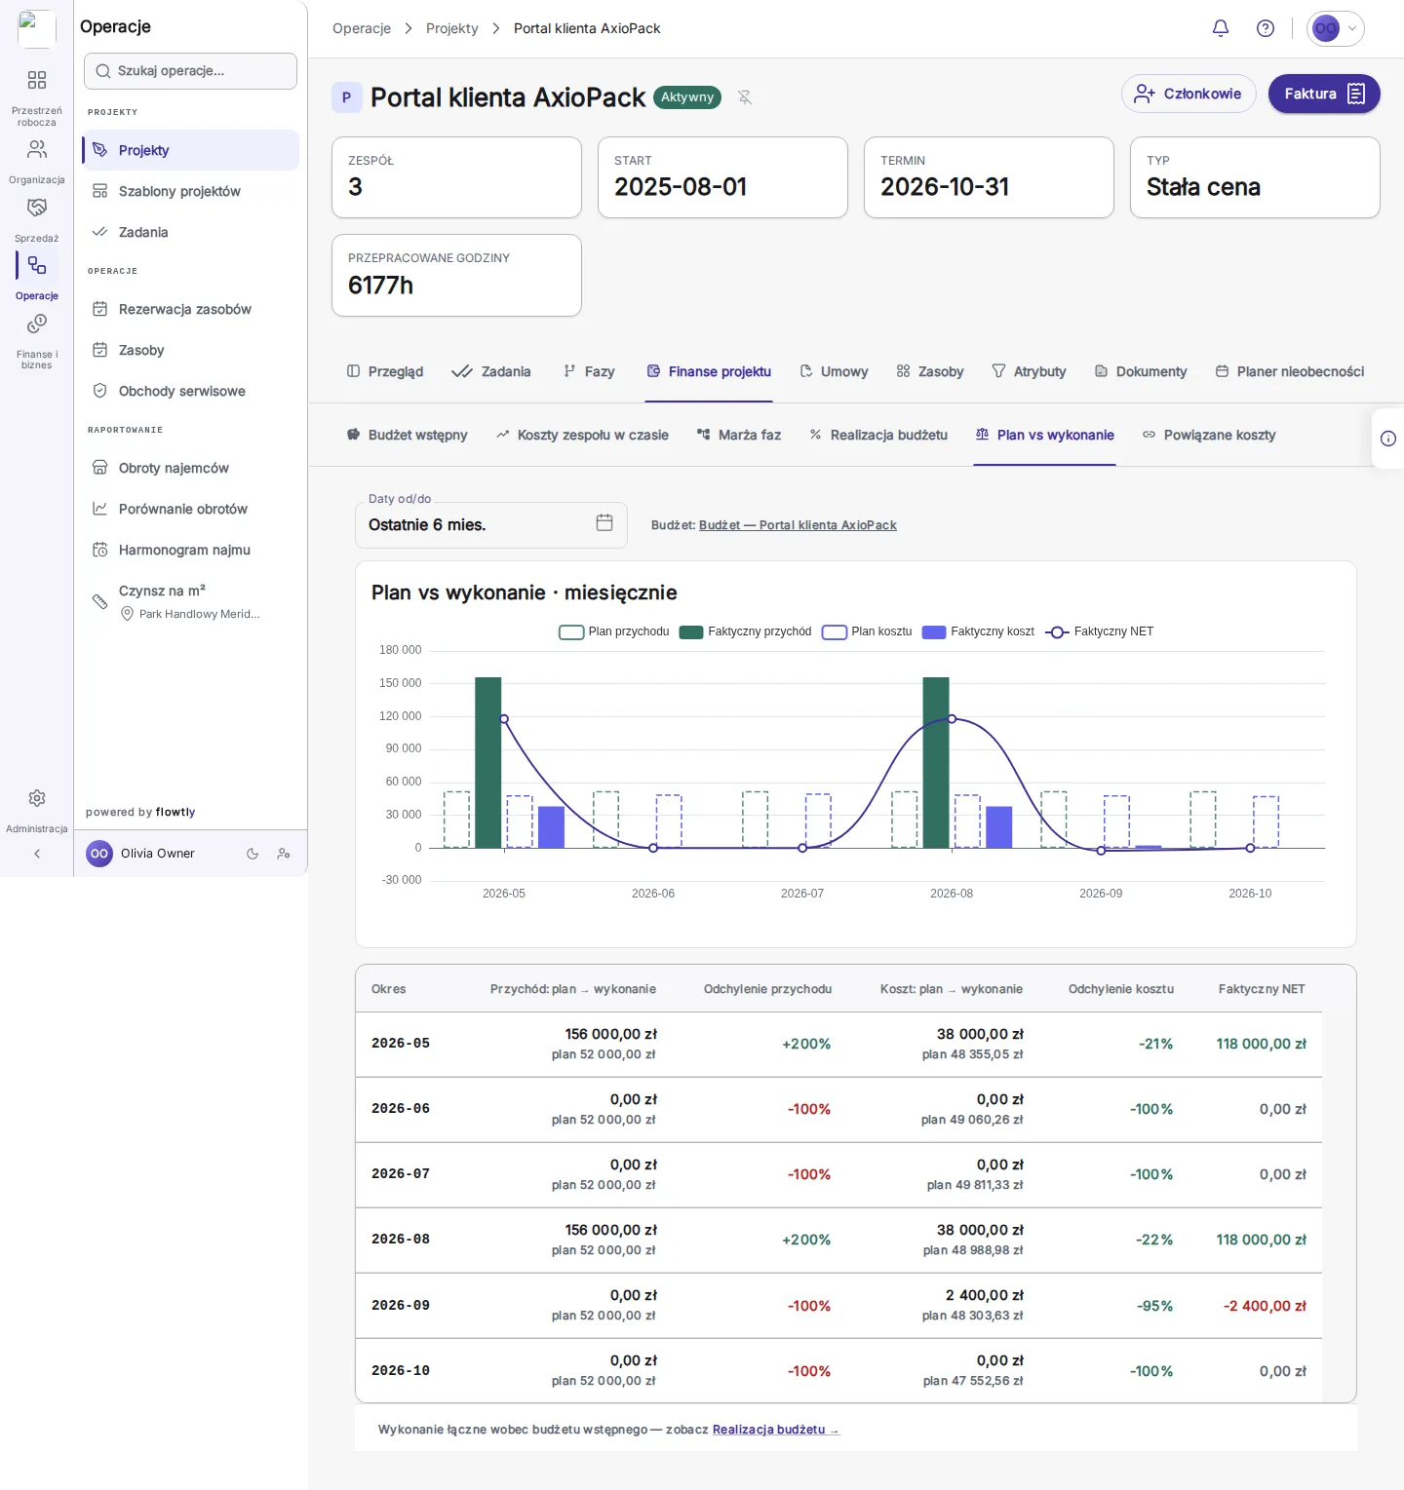1404x1490 pixels.
Task: Open the Budżet — Portal klienta AxioPack link
Action: click(798, 525)
